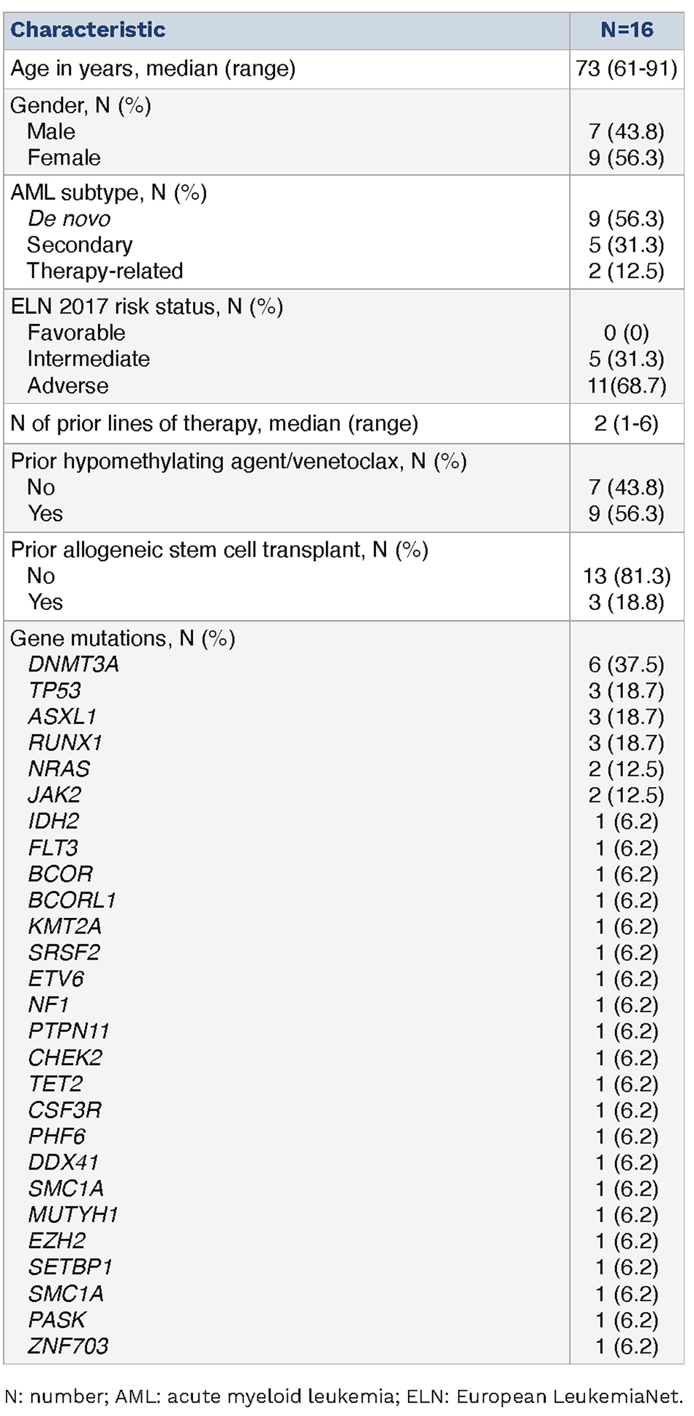Click the TP53 gene label
This screenshot has height=1416, width=694.
pos(55,690)
